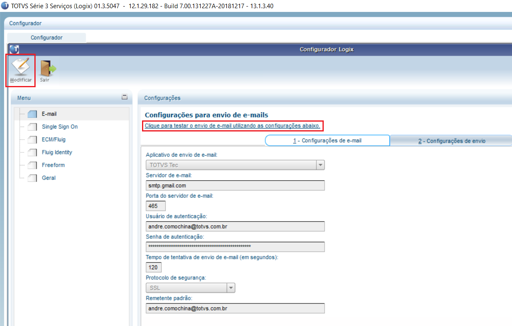This screenshot has width=512, height=326.
Task: Click the Servidor de e-mail field
Action: pyautogui.click(x=235, y=186)
